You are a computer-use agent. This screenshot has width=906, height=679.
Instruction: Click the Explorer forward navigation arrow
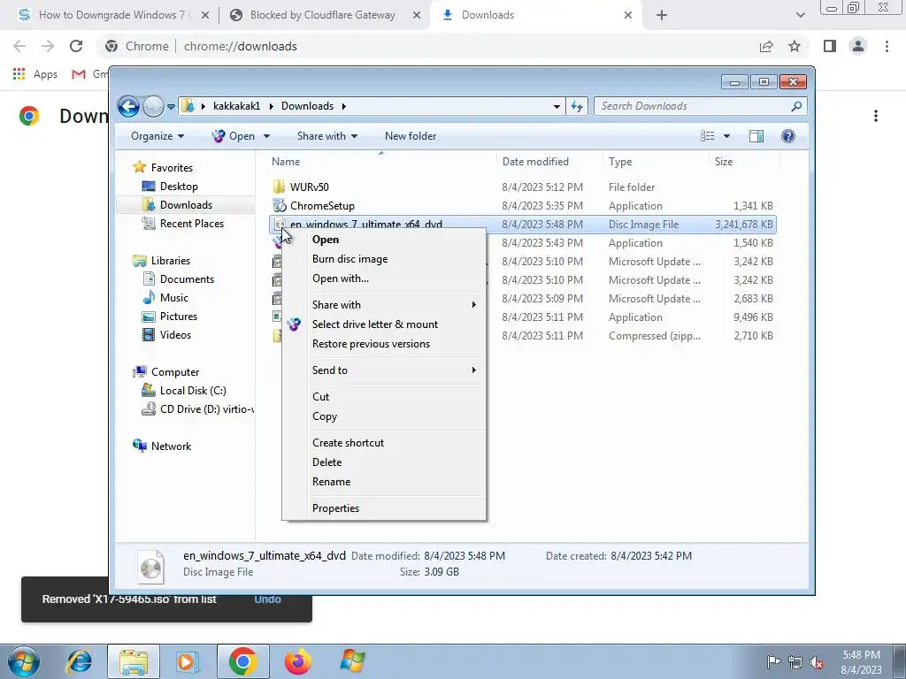(153, 106)
